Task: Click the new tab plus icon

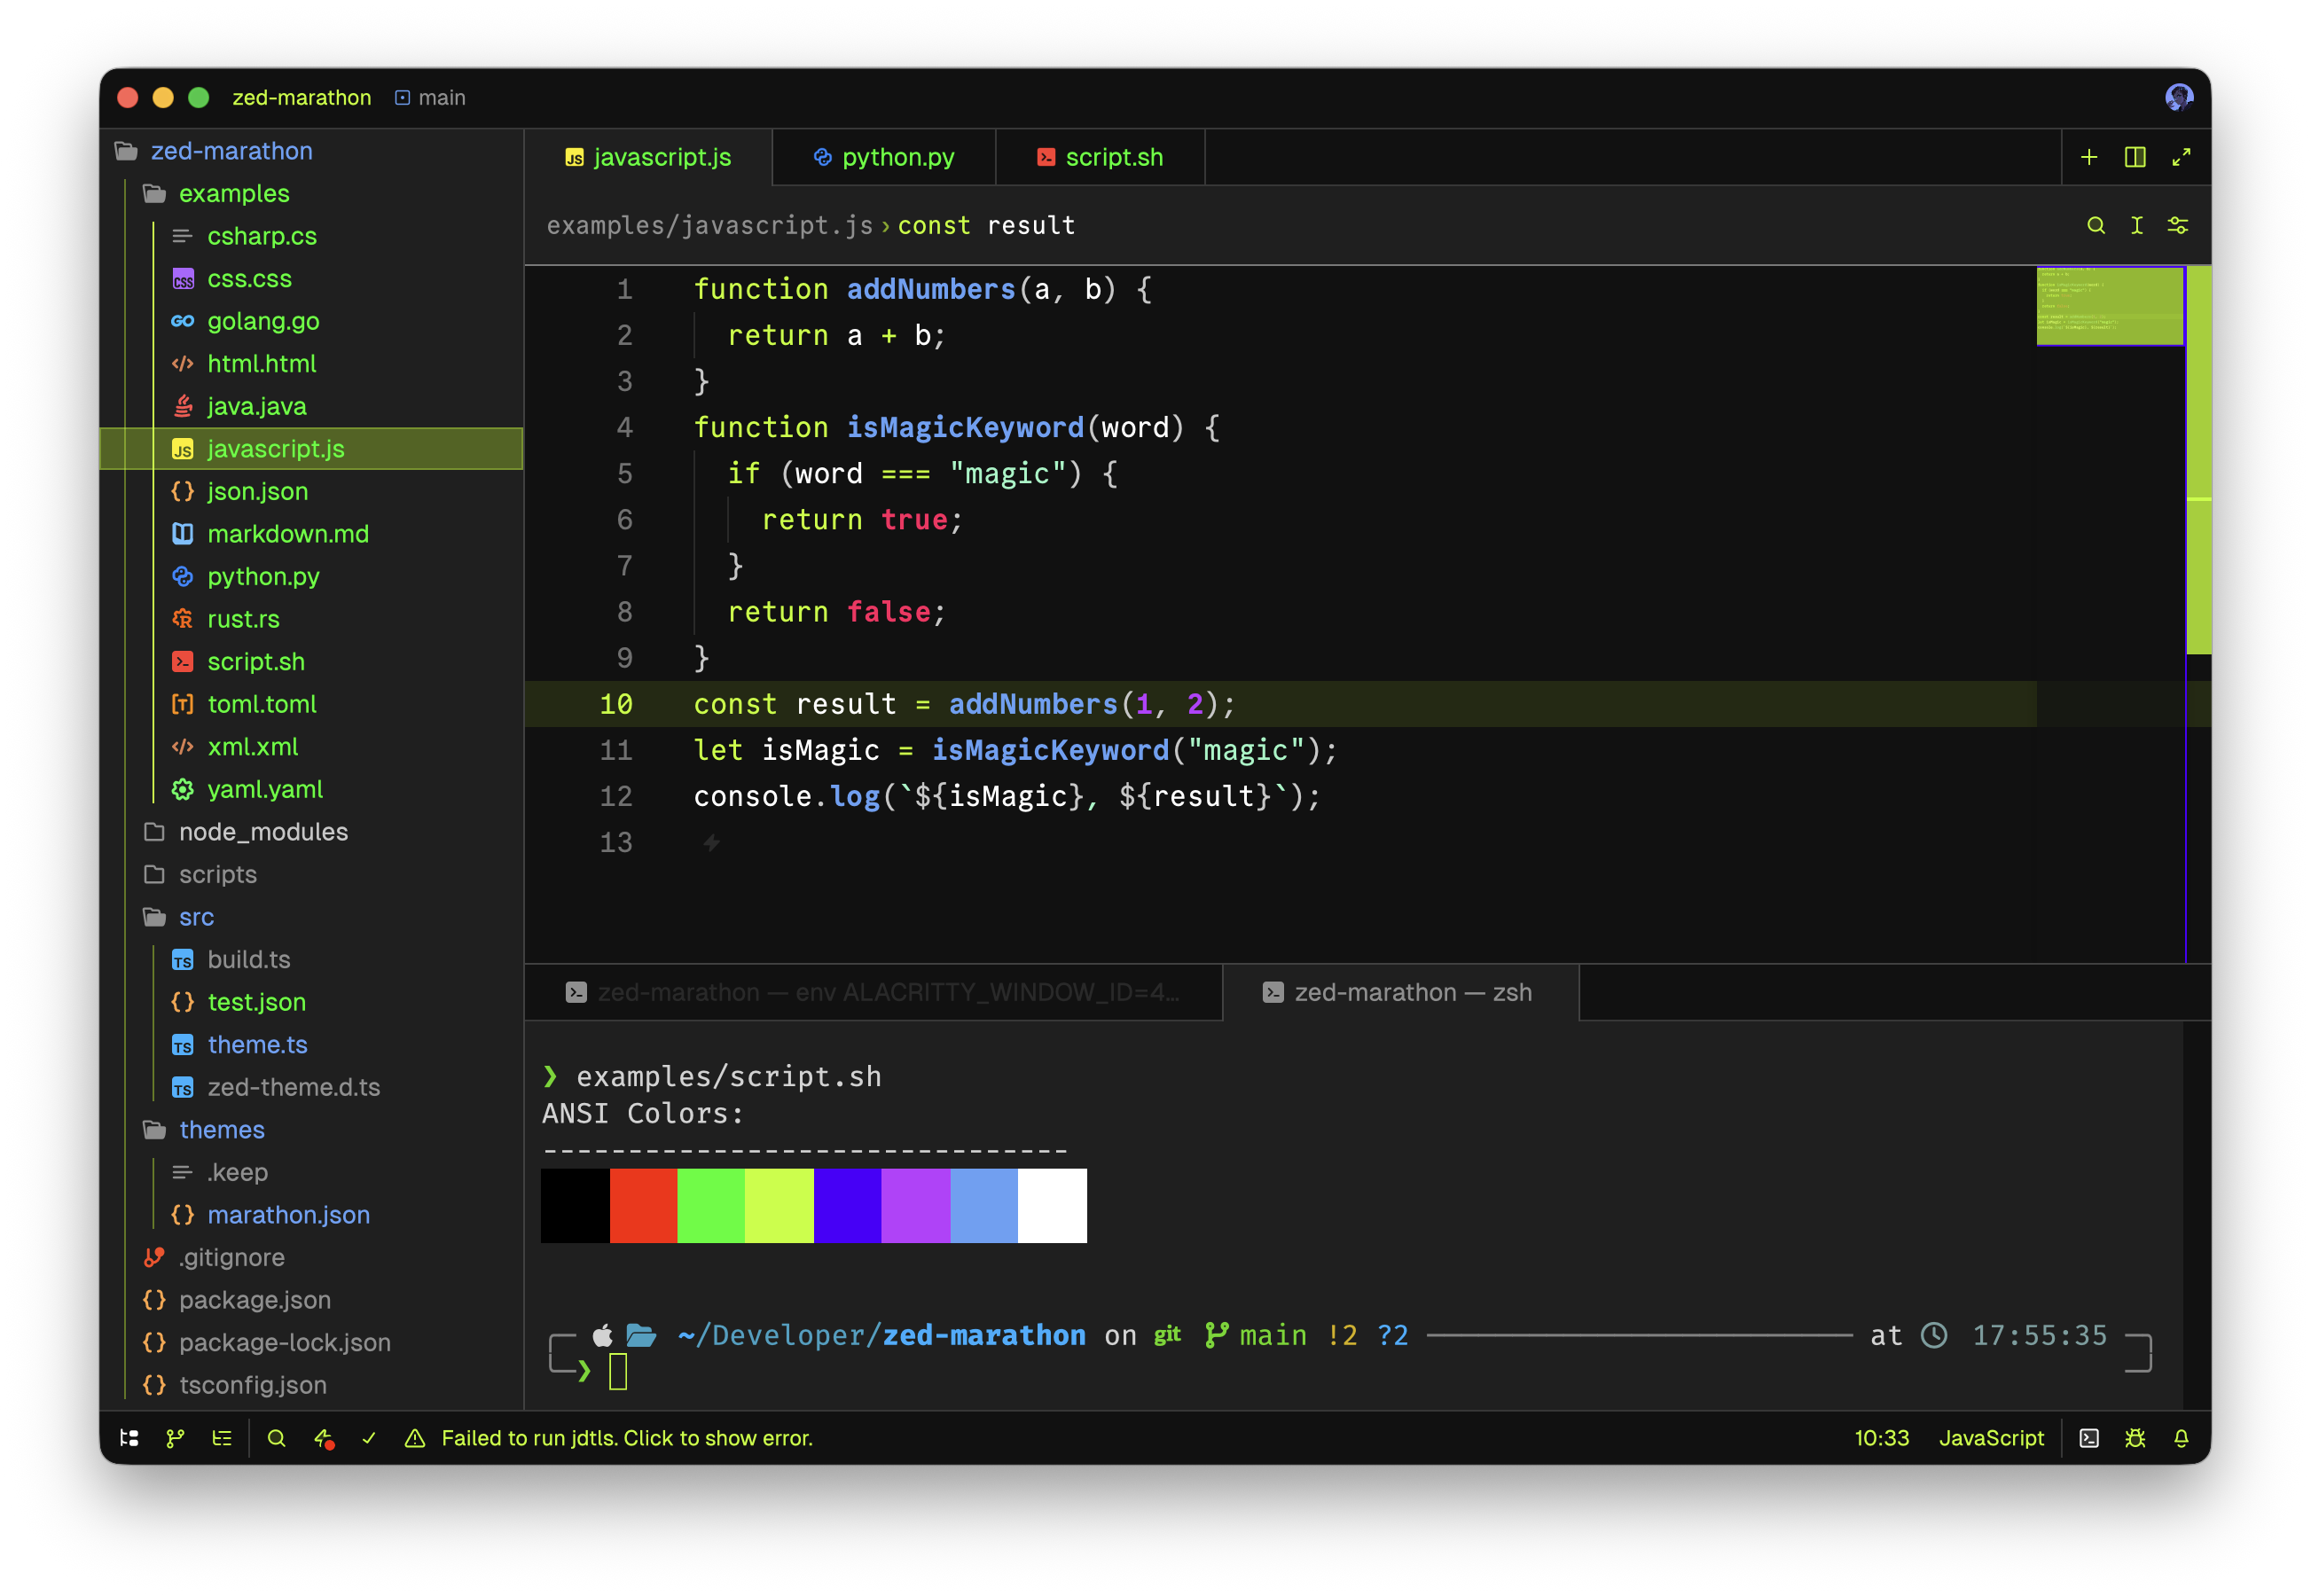Action: point(2089,157)
